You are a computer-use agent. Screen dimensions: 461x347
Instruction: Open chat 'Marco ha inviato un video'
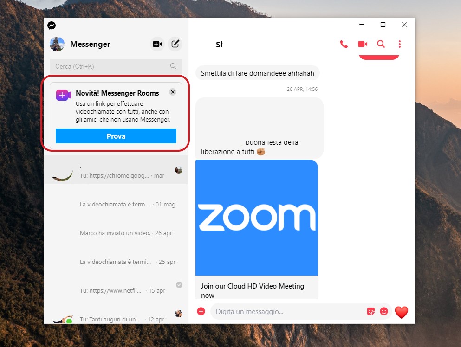coord(116,227)
